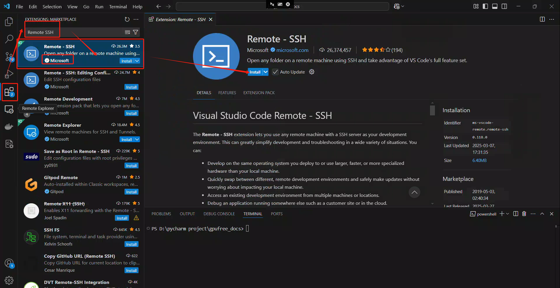The width and height of the screenshot is (560, 288).
Task: Install Save as Root in Remote - SSH
Action: (131, 166)
